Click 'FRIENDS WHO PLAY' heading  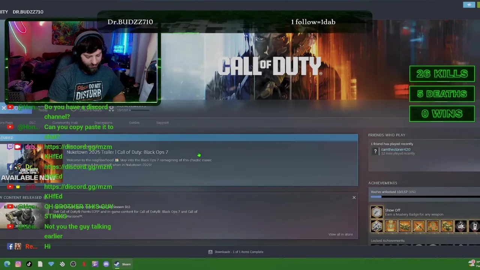(387, 135)
